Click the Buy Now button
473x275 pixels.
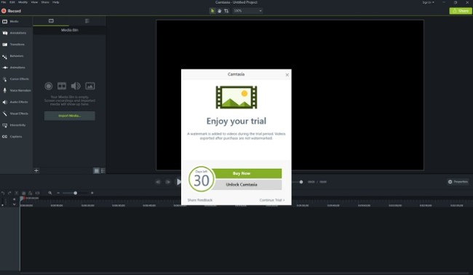click(x=247, y=173)
